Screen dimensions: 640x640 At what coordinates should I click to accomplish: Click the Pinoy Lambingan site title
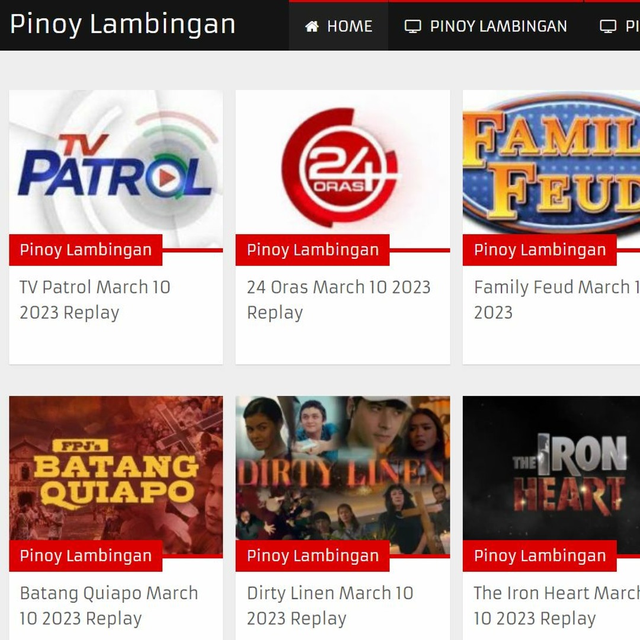[x=123, y=24]
